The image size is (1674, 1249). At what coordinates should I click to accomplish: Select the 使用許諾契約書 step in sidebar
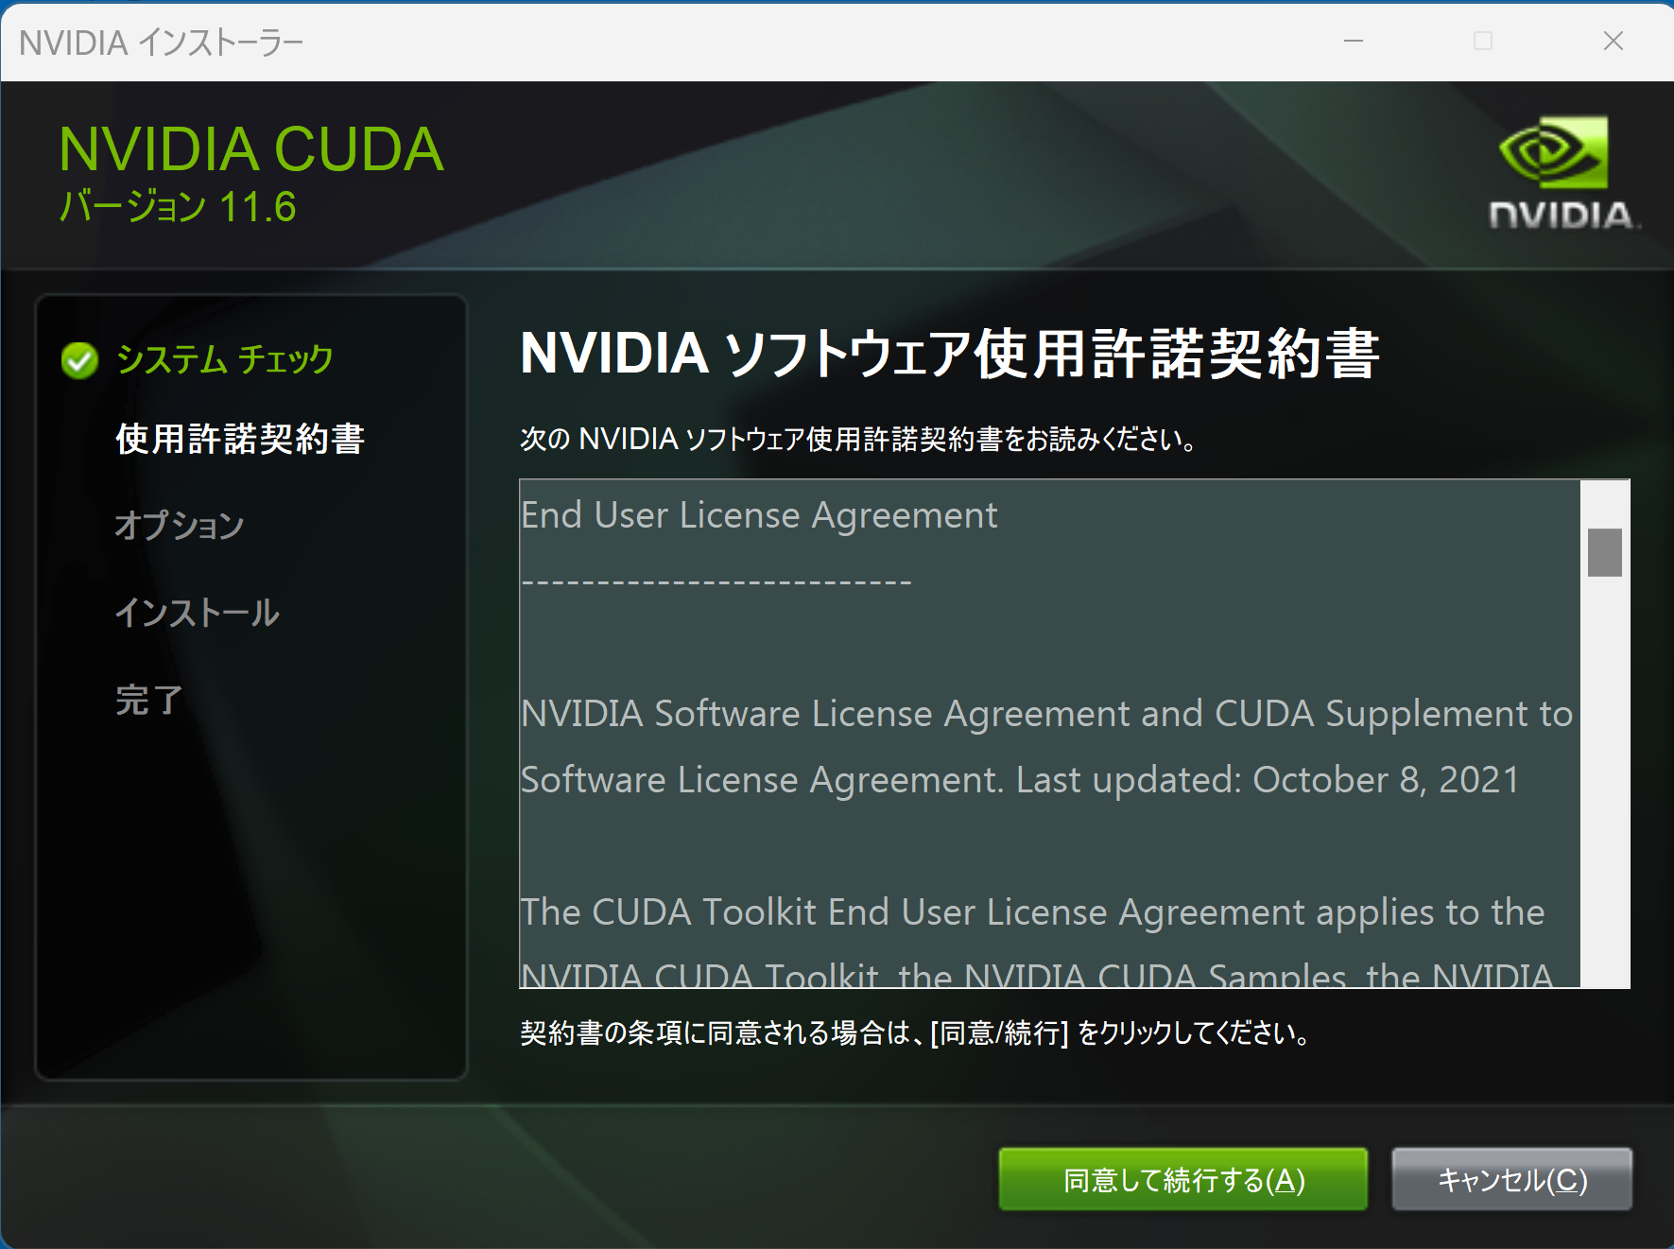pos(240,439)
